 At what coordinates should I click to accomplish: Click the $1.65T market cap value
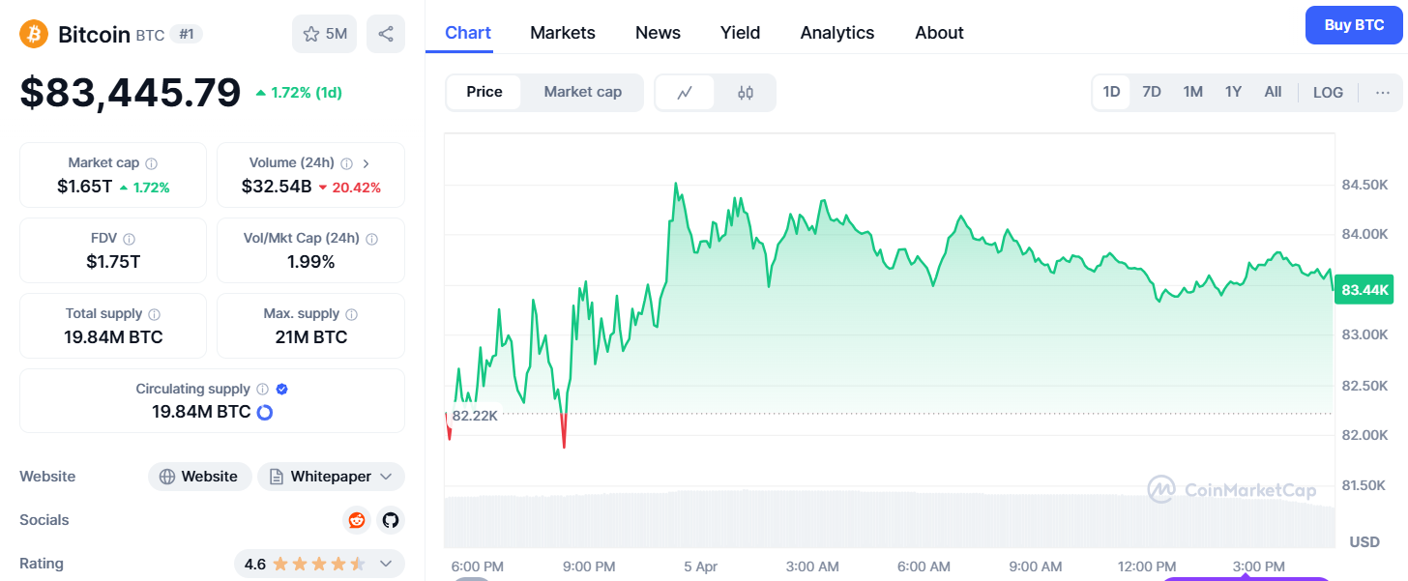85,187
